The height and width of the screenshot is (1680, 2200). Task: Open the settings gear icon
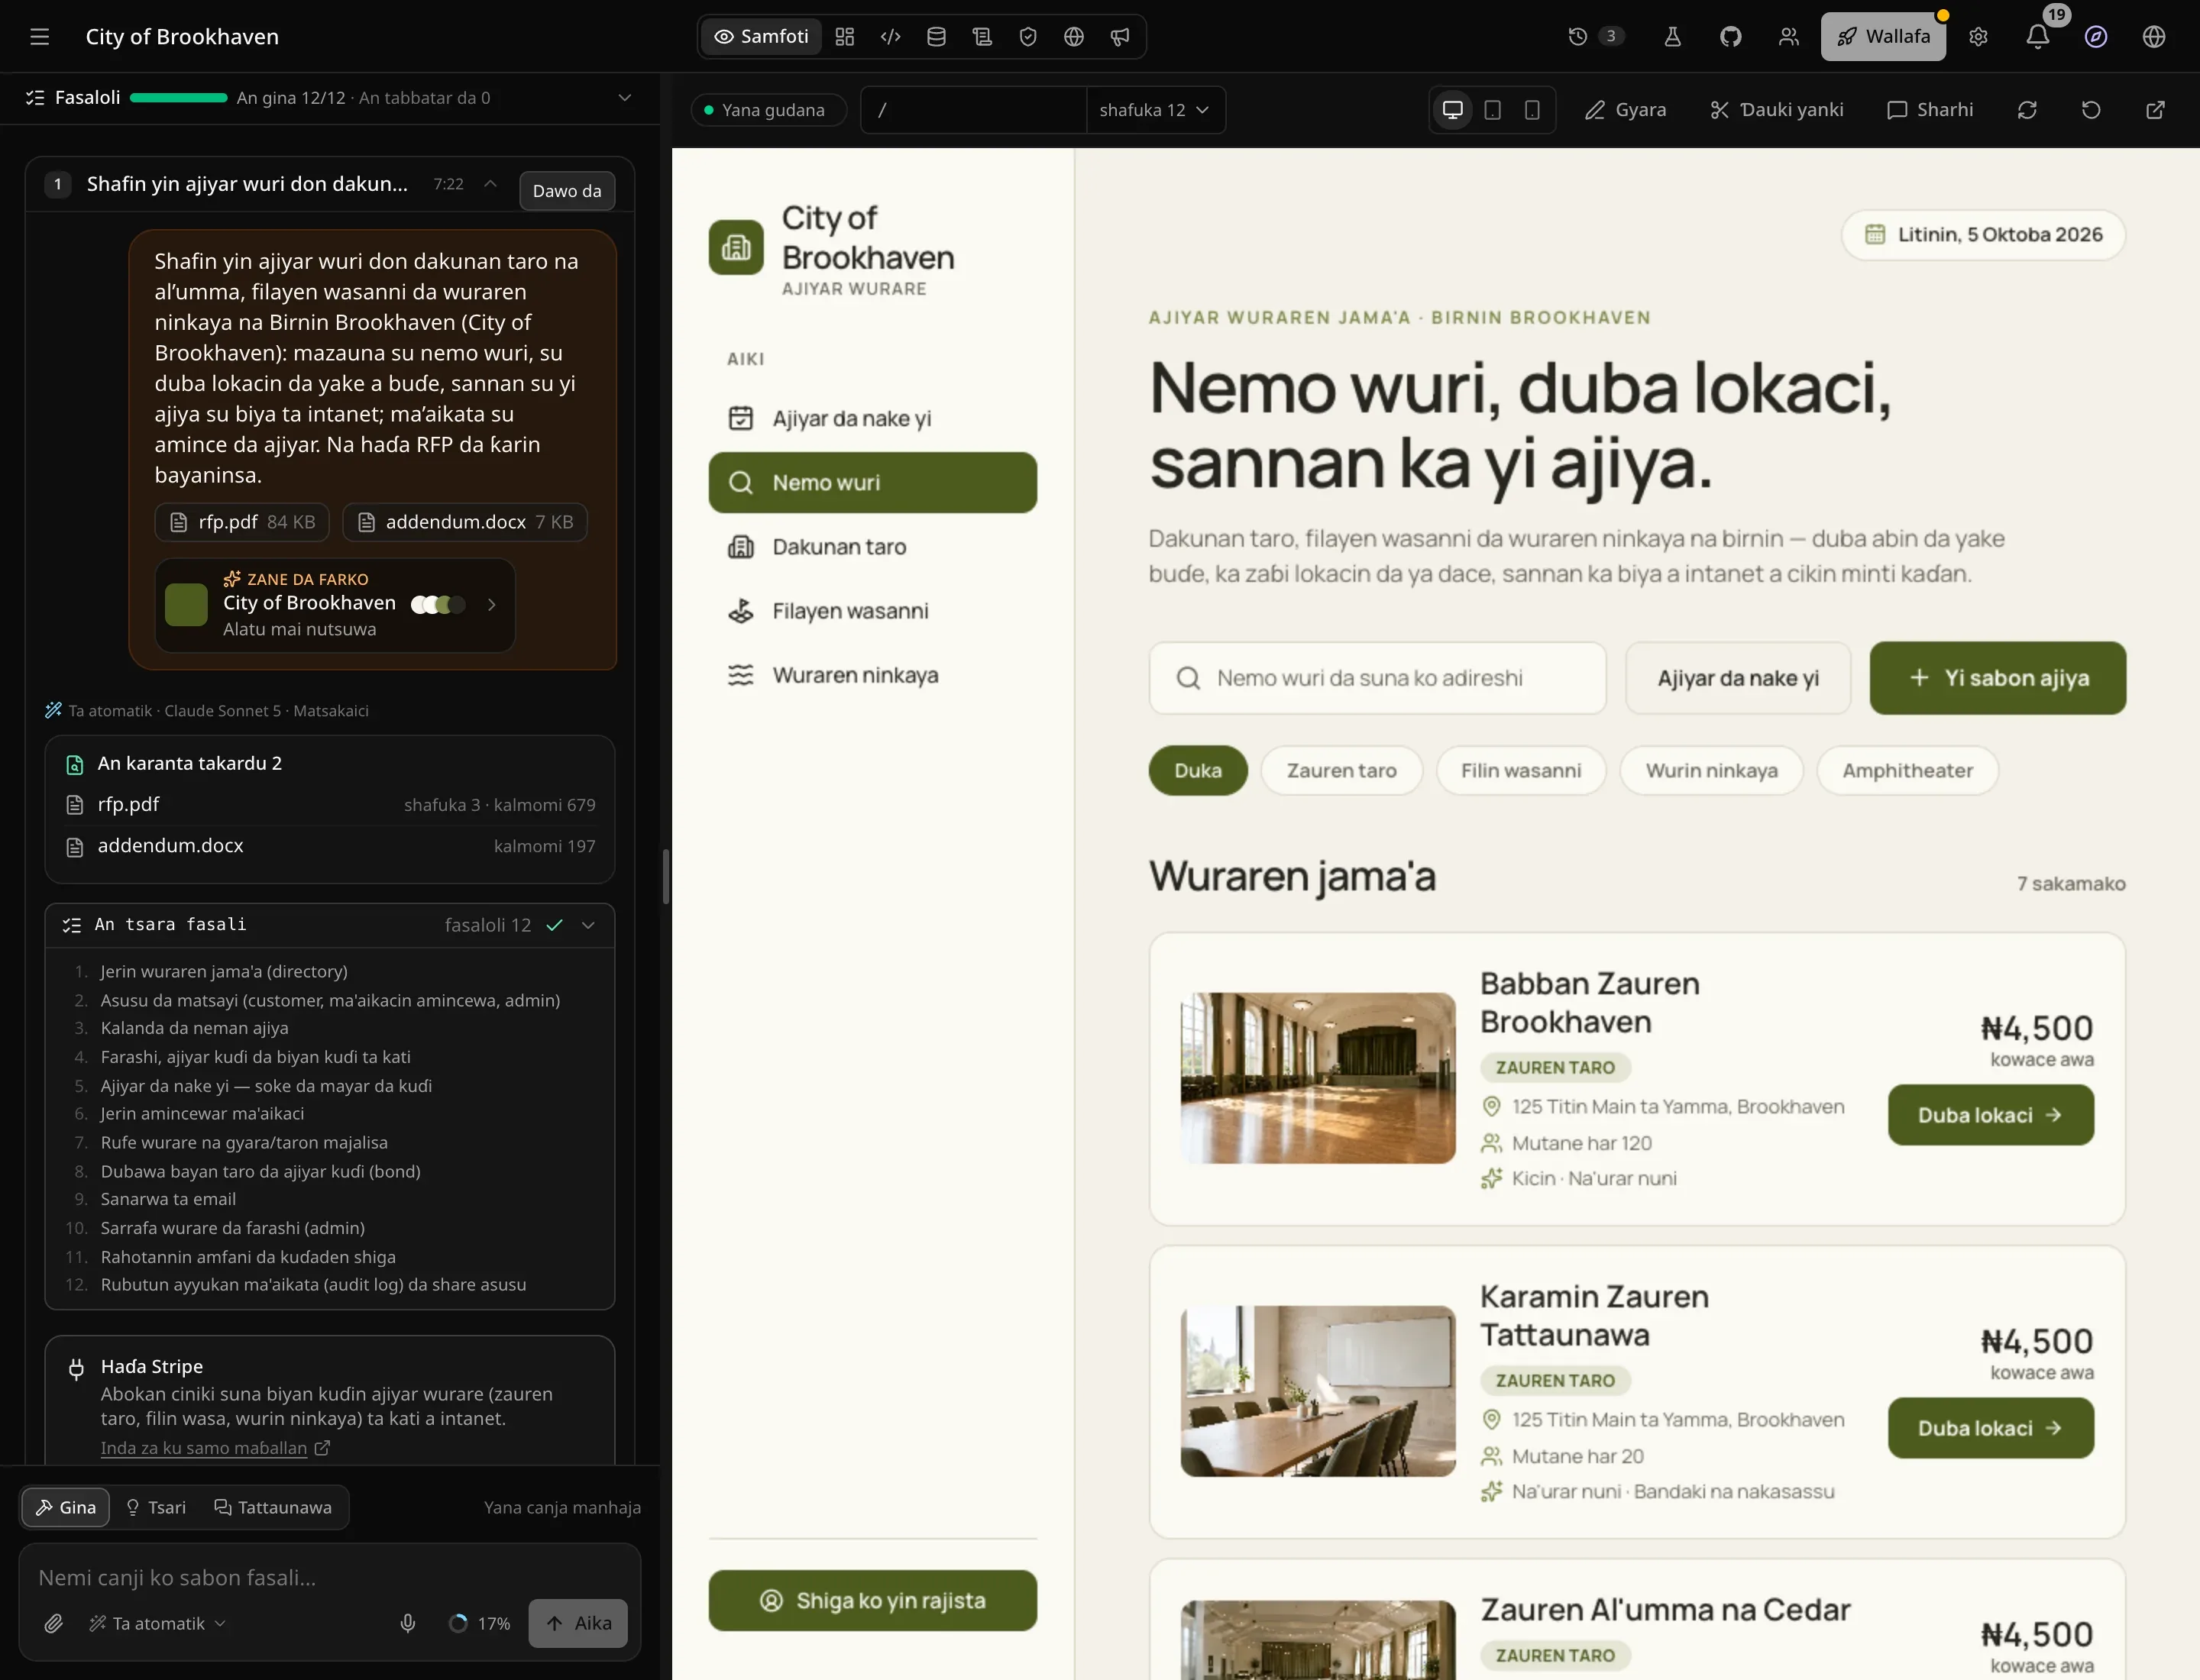click(x=1978, y=37)
